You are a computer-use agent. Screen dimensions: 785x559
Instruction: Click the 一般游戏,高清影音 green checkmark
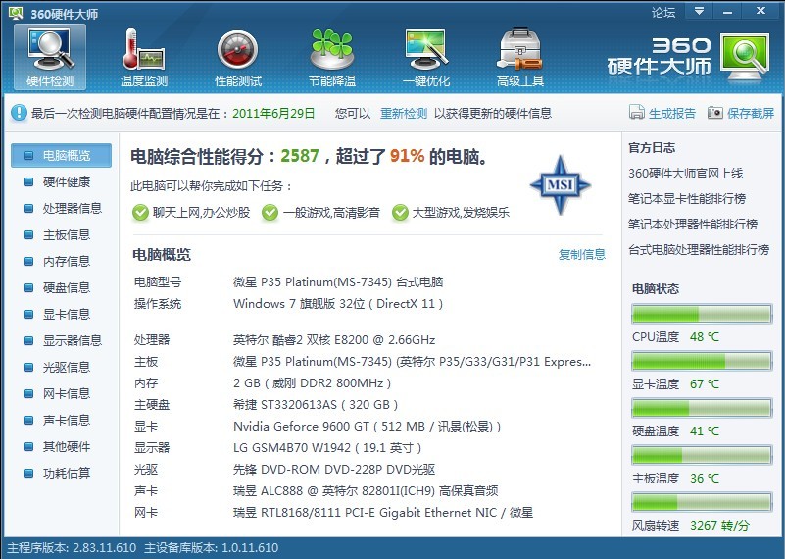270,212
